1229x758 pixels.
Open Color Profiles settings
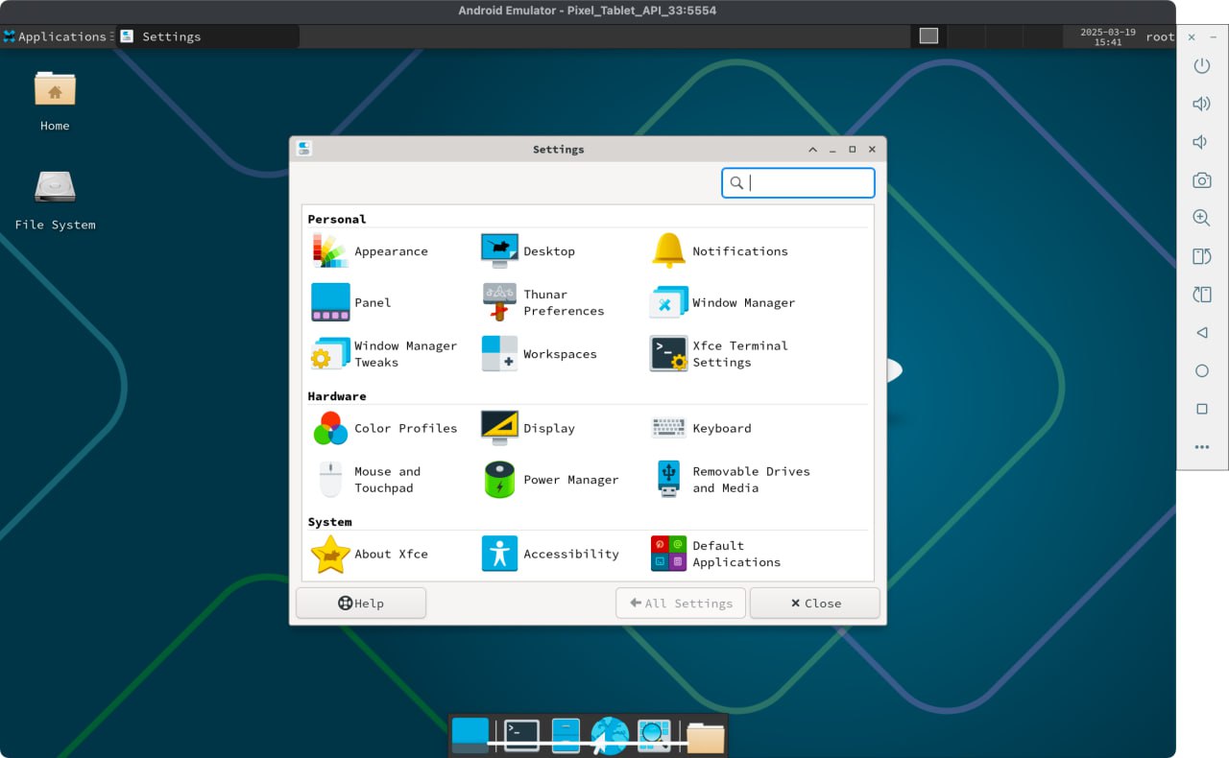[330, 428]
